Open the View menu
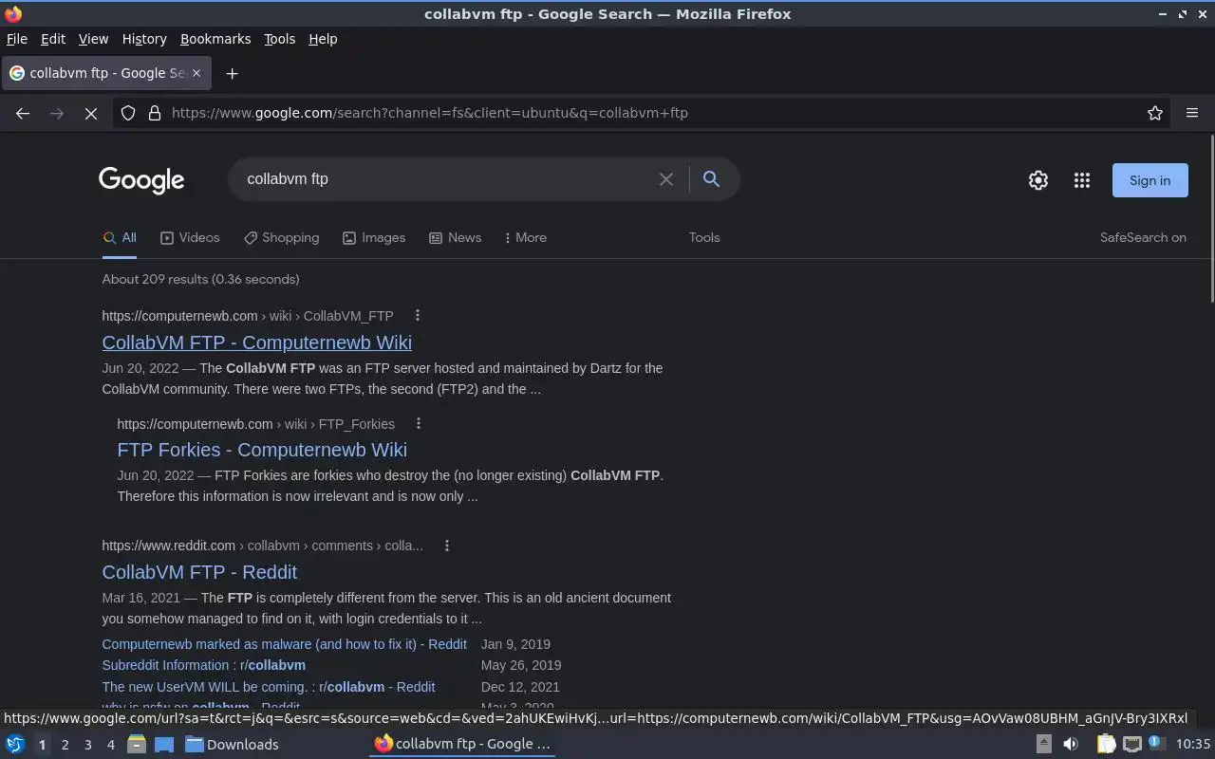The height and width of the screenshot is (759, 1215). pyautogui.click(x=93, y=39)
